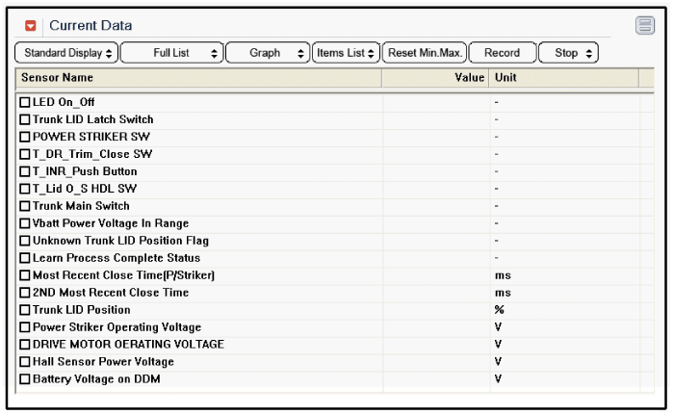
Task: Select the 'Trunk LID Position' row text
Action: (x=81, y=310)
